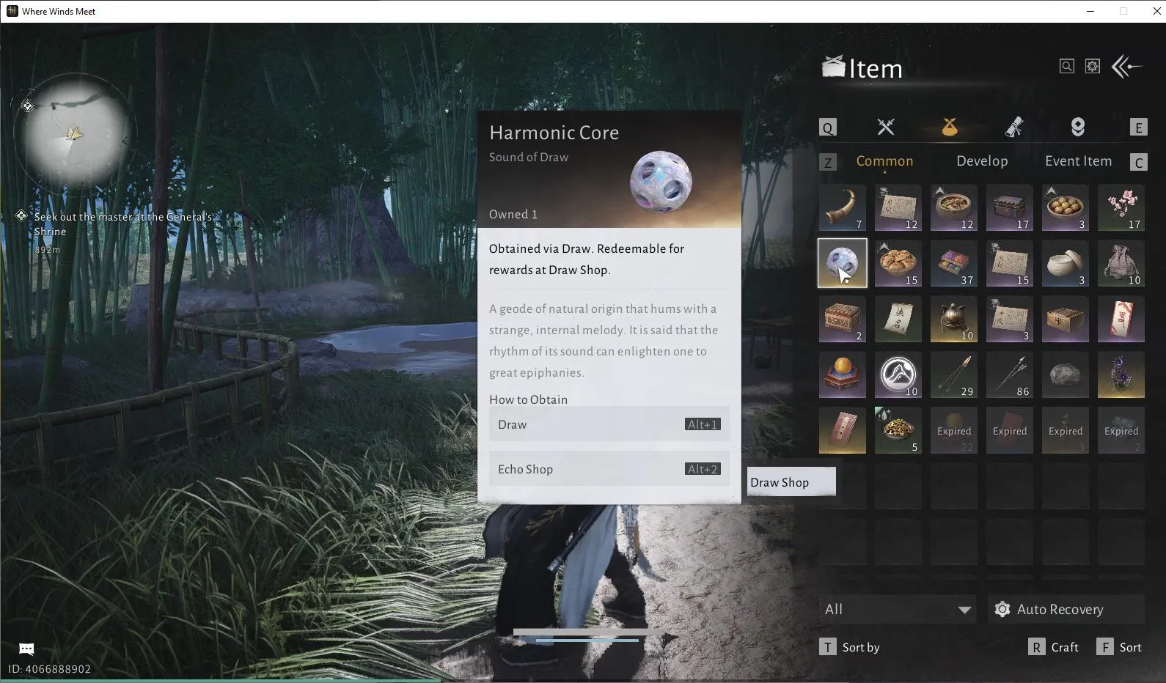Switch to the crossed swords equipment tab

[886, 127]
